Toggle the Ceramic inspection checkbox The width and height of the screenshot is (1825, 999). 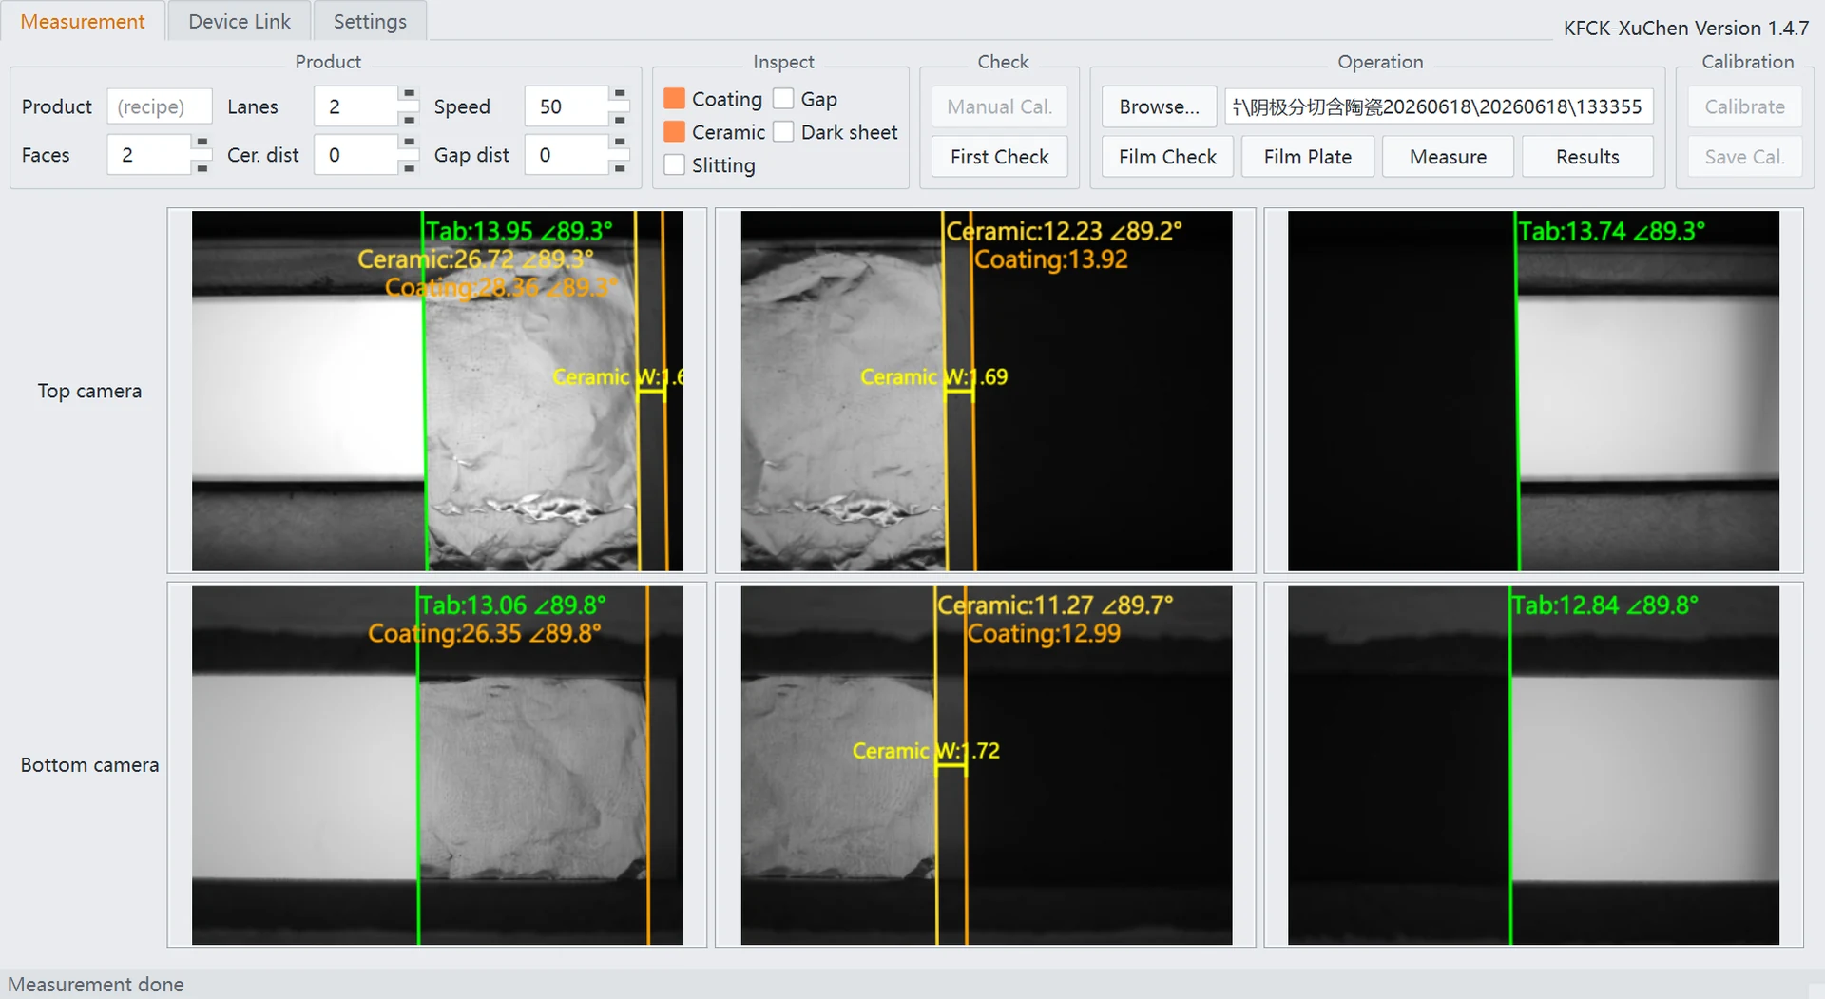click(674, 131)
